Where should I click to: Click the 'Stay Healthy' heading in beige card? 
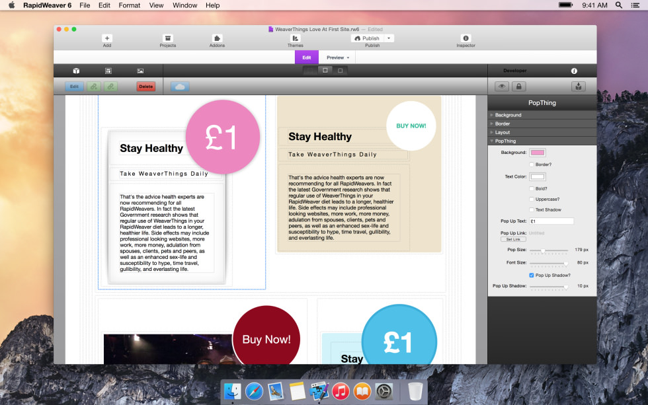coord(320,137)
